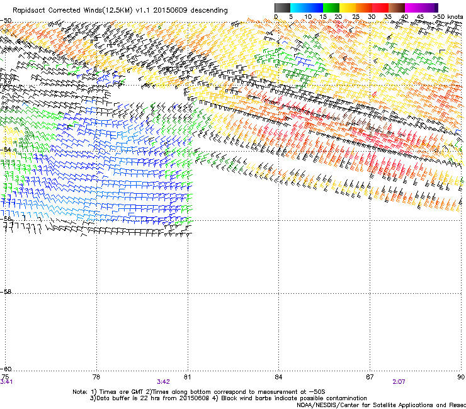The height and width of the screenshot is (409, 466).
Task: Click the '-60' latitude axis label
Action: point(6,369)
